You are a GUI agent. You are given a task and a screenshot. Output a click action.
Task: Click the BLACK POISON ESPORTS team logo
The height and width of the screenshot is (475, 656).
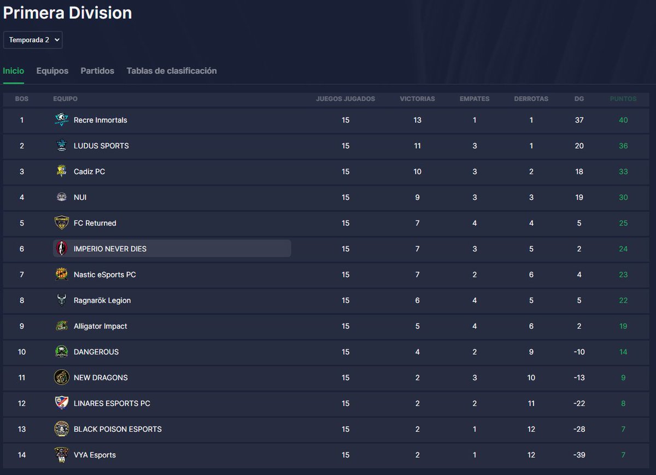click(x=62, y=428)
